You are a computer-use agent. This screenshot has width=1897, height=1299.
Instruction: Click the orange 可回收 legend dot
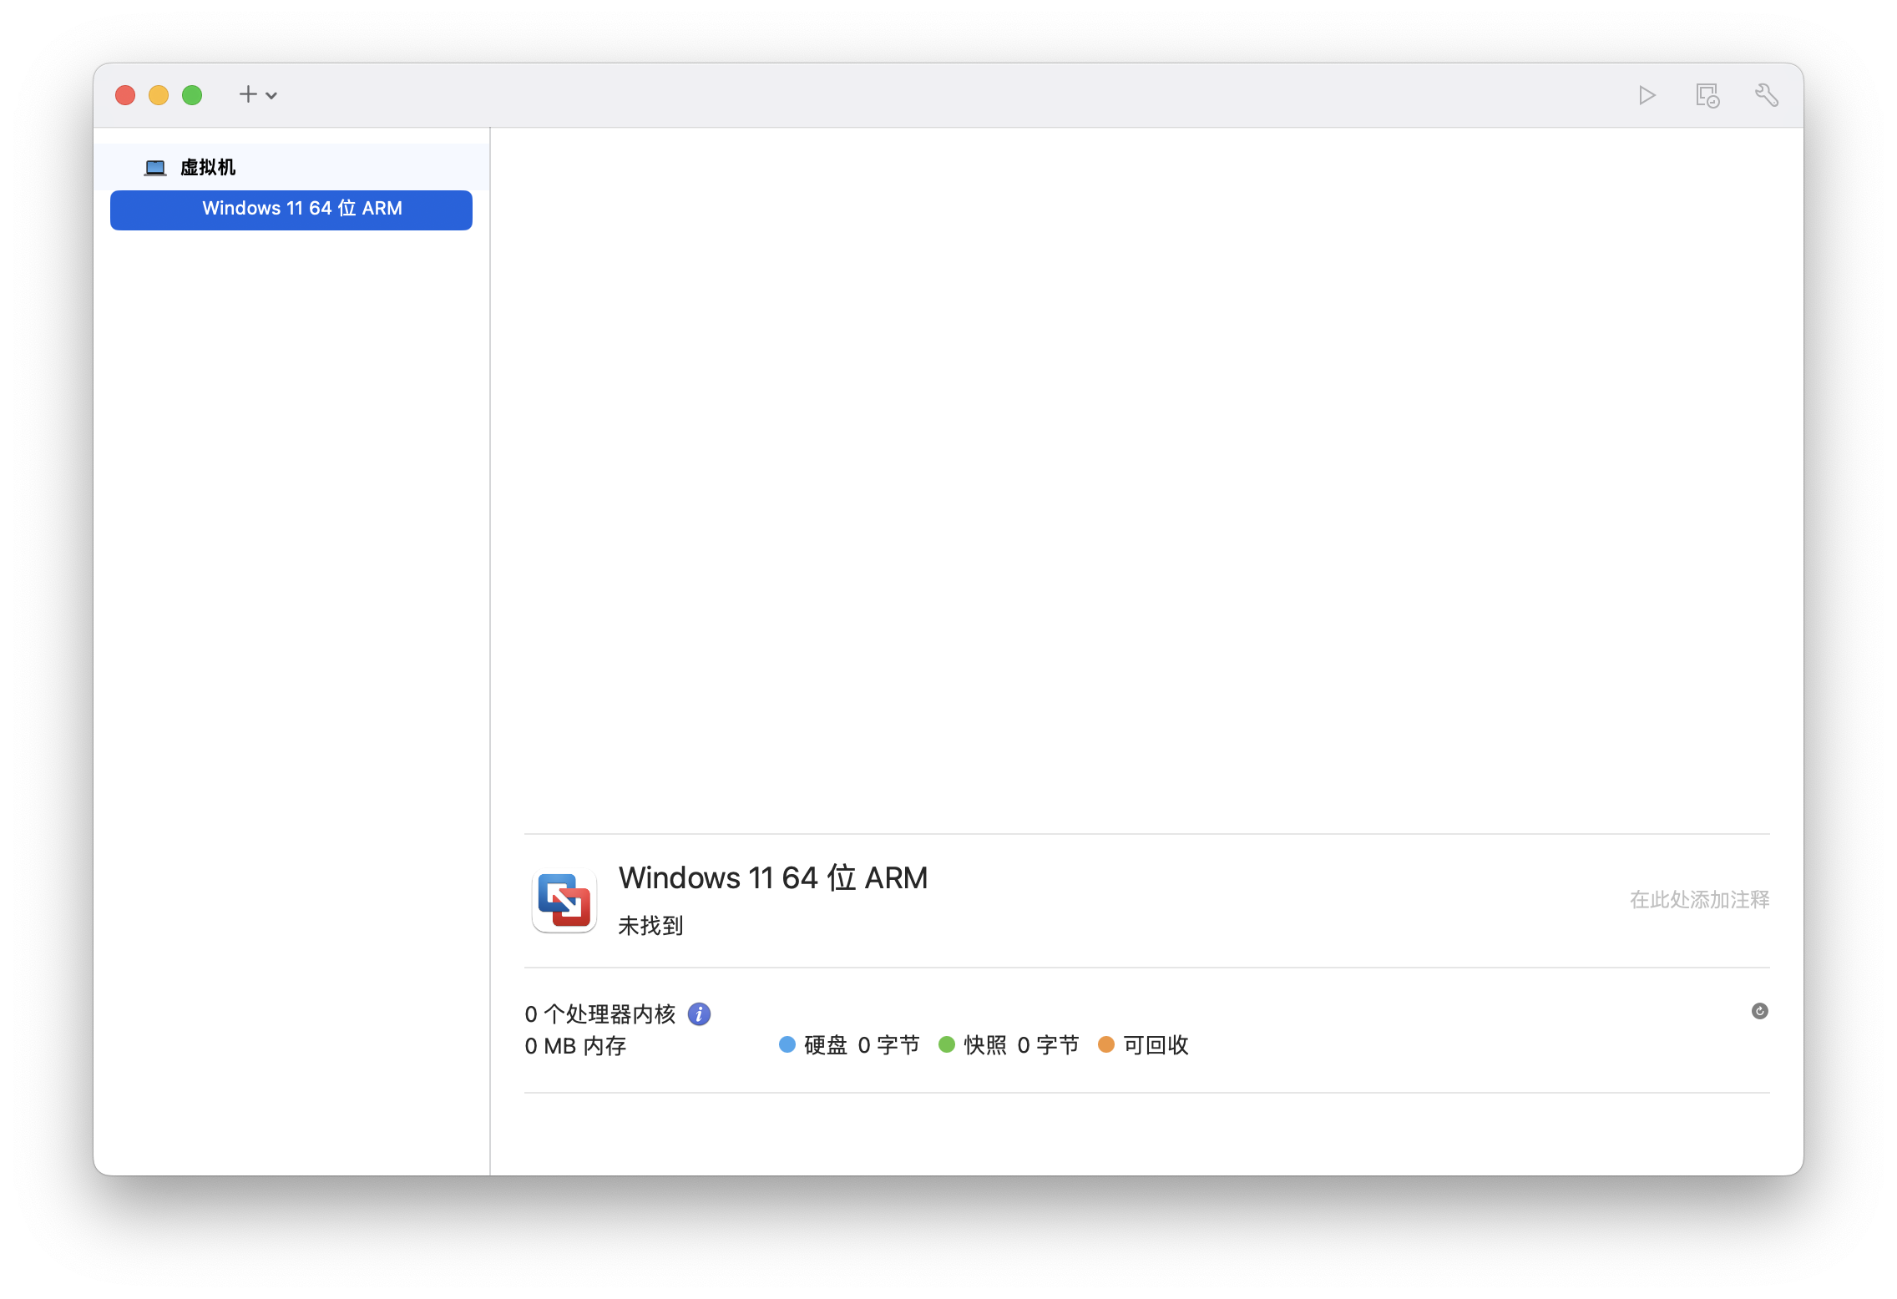pos(1106,1045)
